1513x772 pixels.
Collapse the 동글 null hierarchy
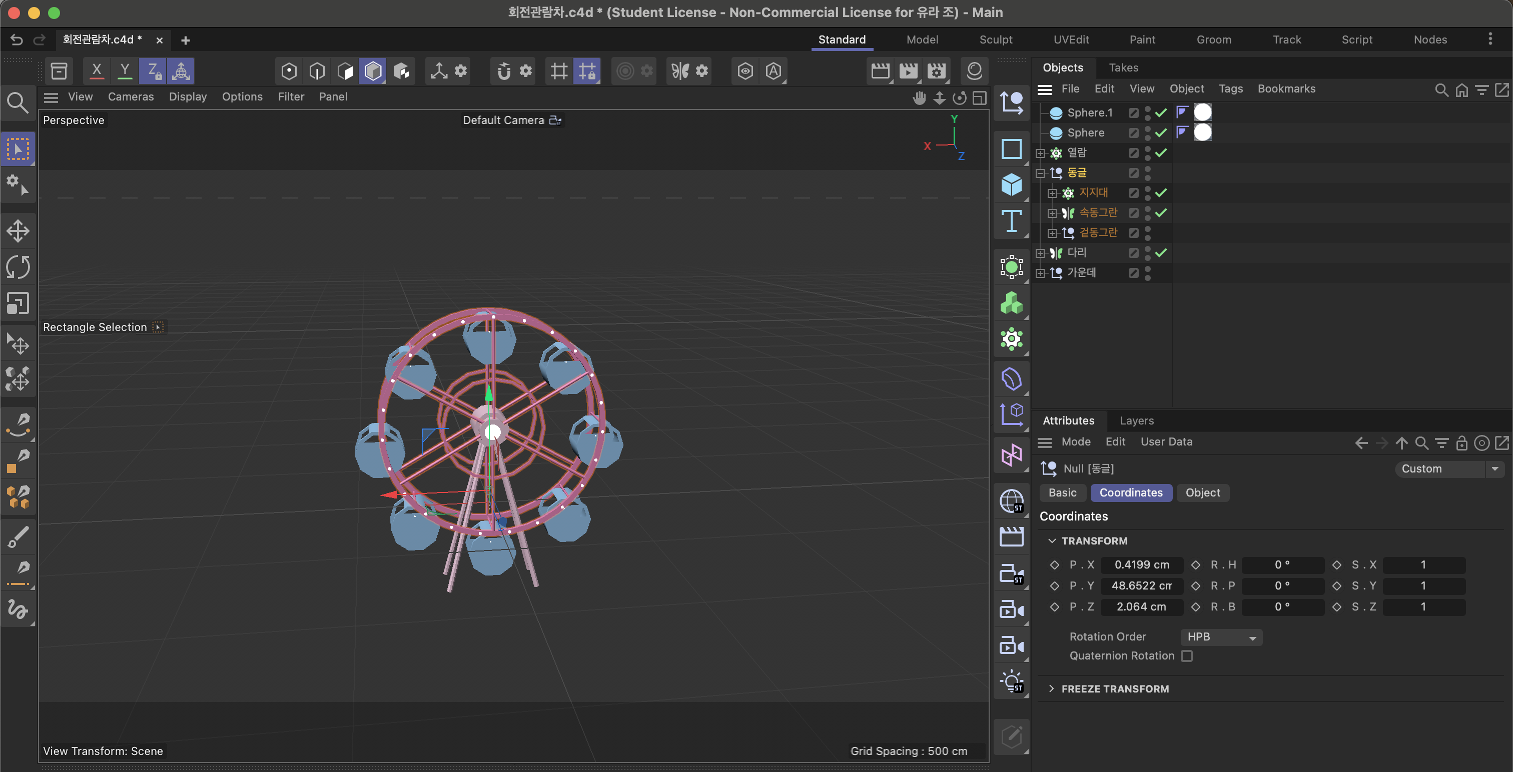click(1040, 173)
